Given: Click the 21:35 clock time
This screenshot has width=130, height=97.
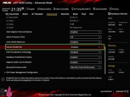Looking at the screenshot, I should click(x=16, y=9).
